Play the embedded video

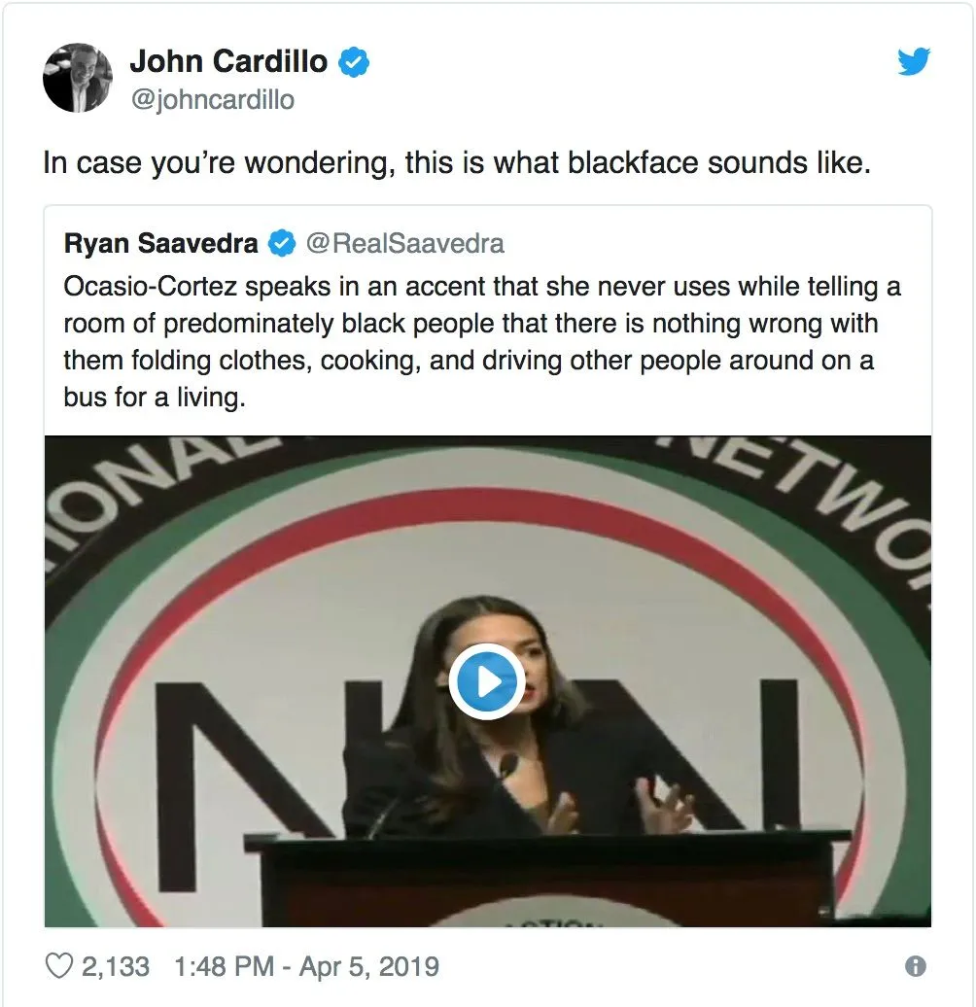[487, 682]
